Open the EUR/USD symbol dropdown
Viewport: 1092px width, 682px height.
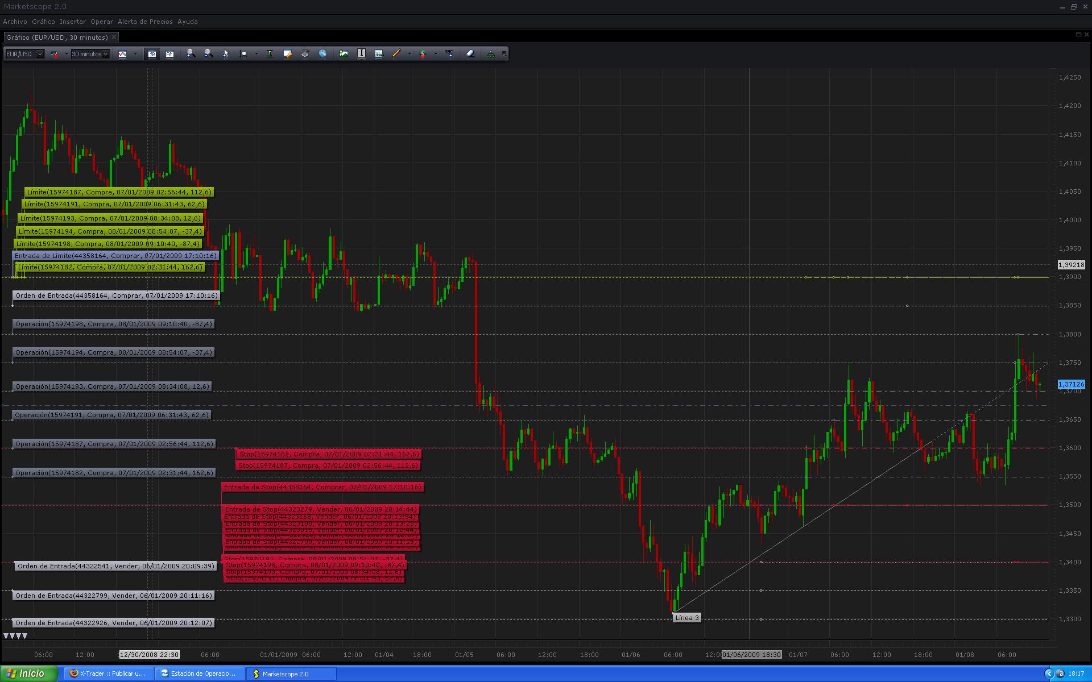(x=40, y=54)
